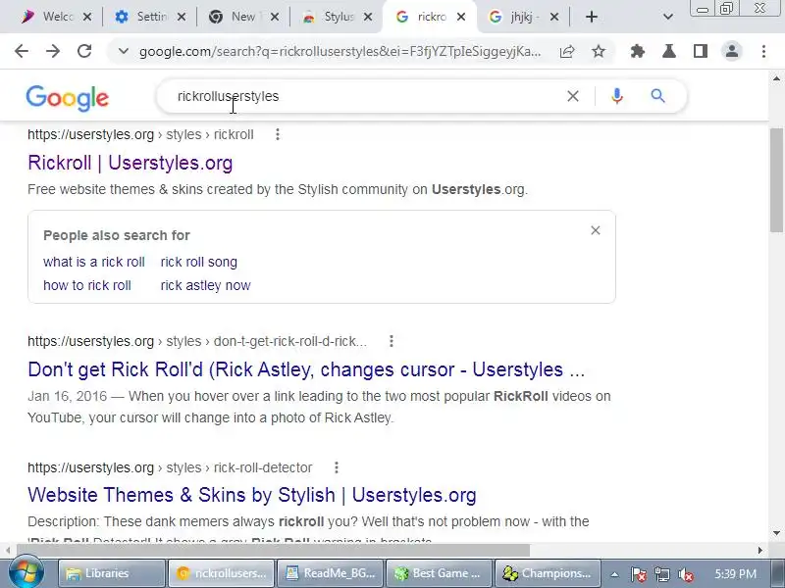Search for how to rick roll
The image size is (785, 588).
click(x=87, y=285)
